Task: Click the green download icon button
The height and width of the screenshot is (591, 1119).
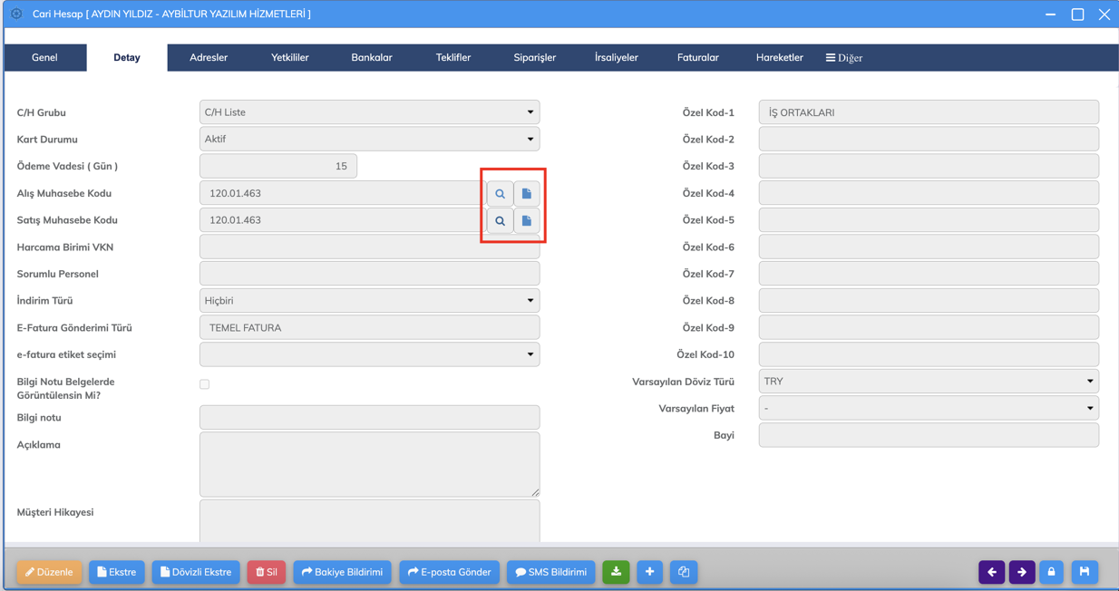Action: click(x=616, y=572)
